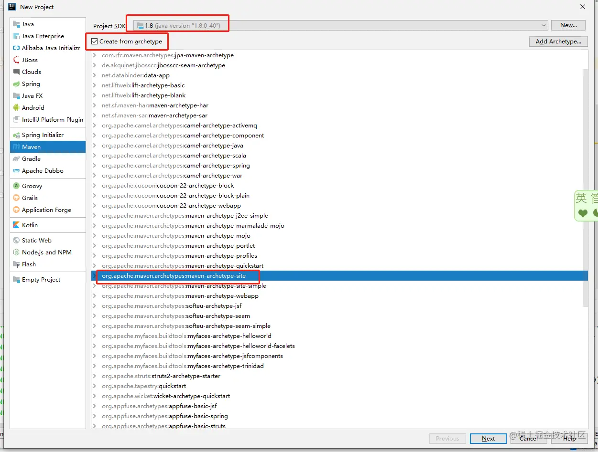Select Java project type label

coord(28,24)
